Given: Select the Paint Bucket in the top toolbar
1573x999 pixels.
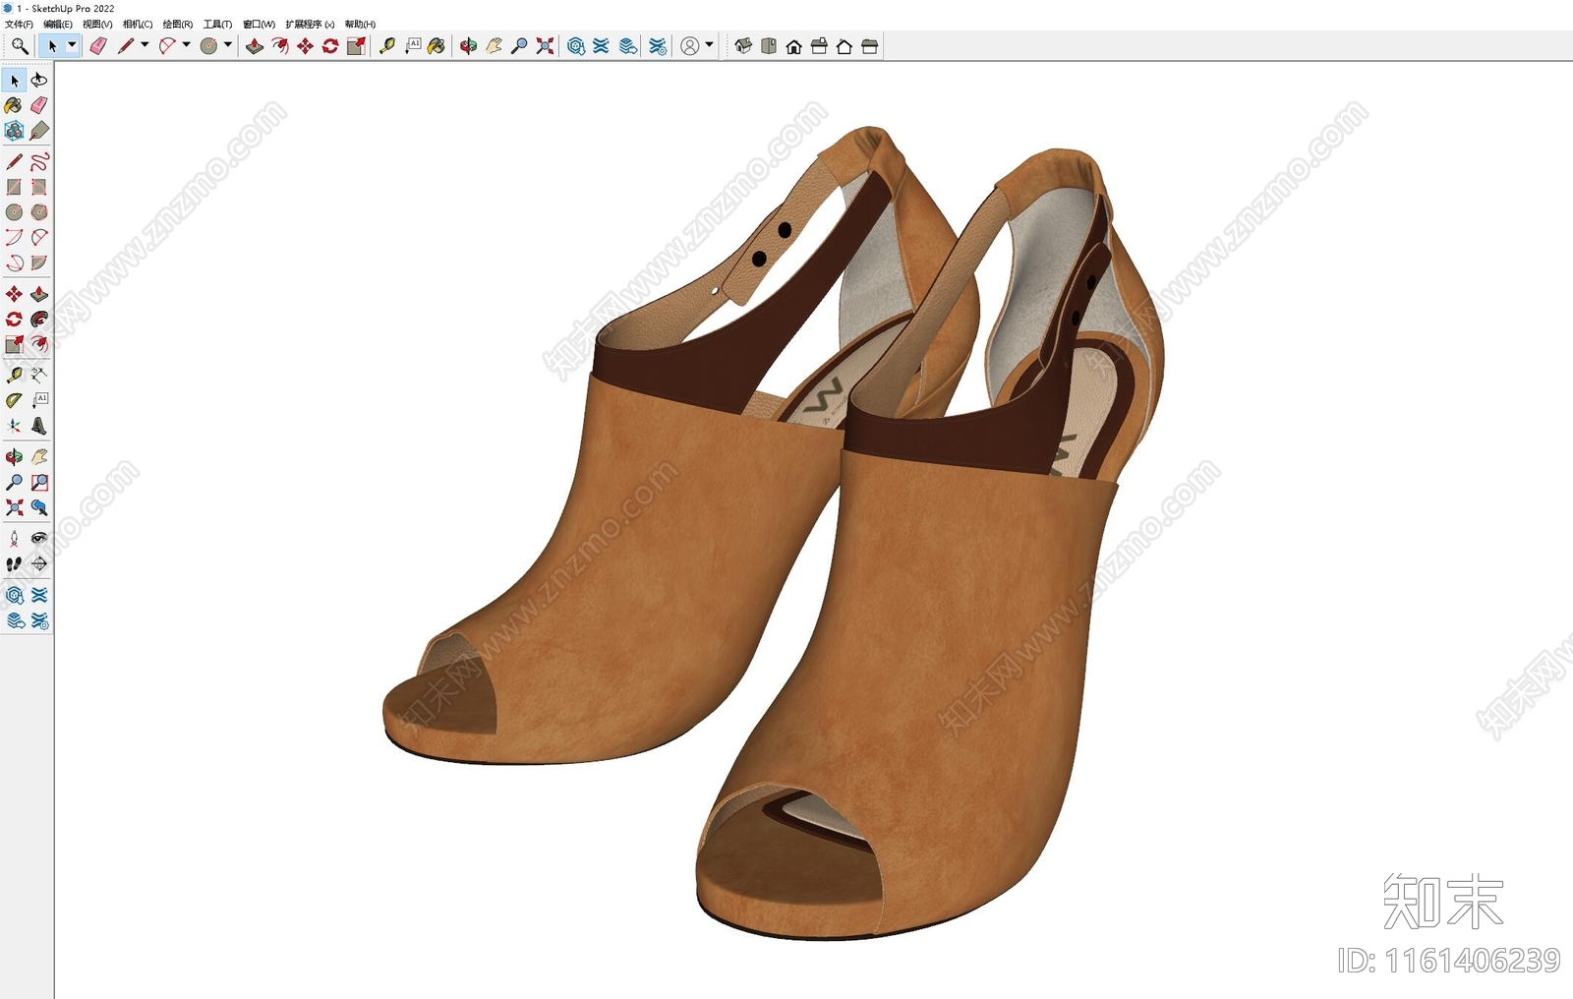Looking at the screenshot, I should [437, 46].
